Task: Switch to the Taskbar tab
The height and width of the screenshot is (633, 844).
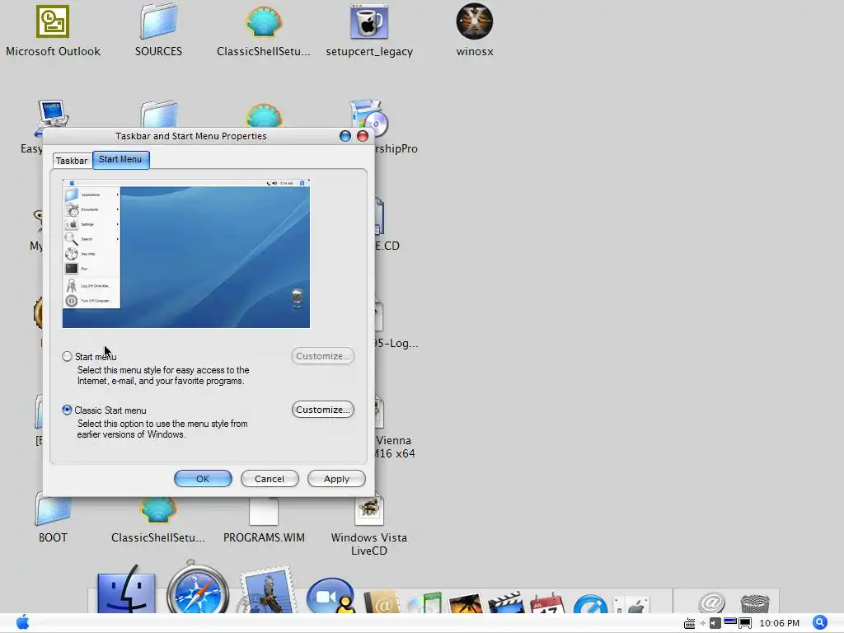Action: tap(72, 161)
